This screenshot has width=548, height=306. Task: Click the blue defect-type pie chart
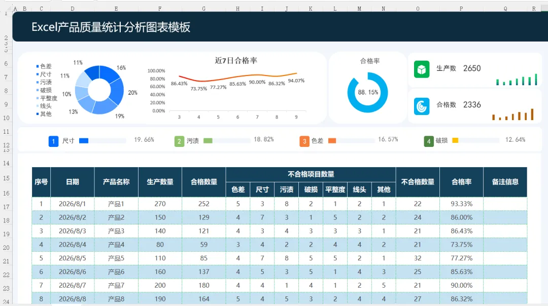point(99,90)
